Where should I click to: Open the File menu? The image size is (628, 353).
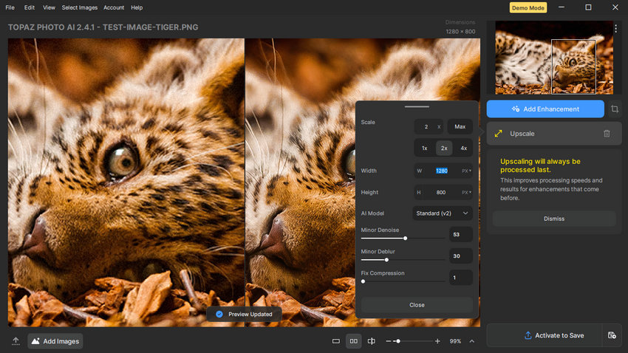(10, 7)
